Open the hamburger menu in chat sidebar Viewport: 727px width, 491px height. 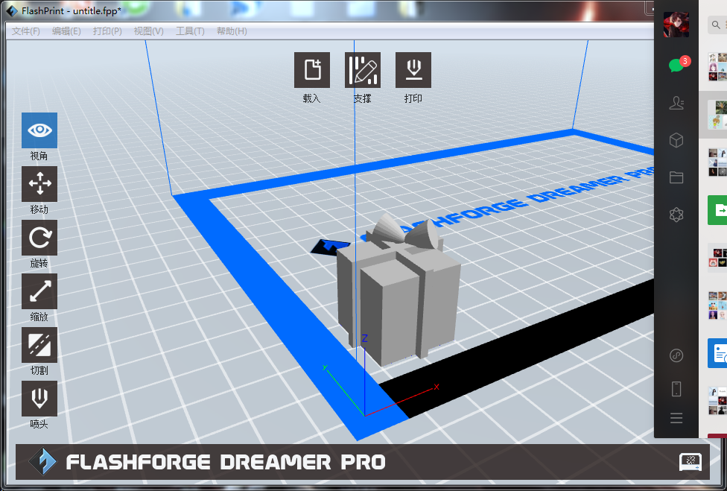coord(676,418)
